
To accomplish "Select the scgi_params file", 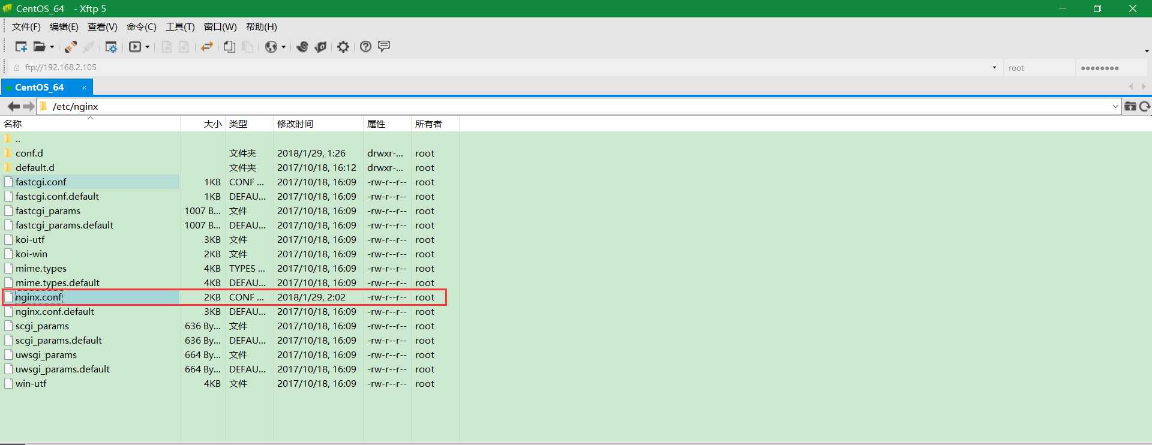I will 42,326.
